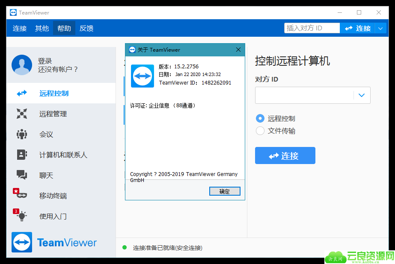The width and height of the screenshot is (395, 264).
Task: Click the OK (确定) button in About dialog
Action: [225, 191]
